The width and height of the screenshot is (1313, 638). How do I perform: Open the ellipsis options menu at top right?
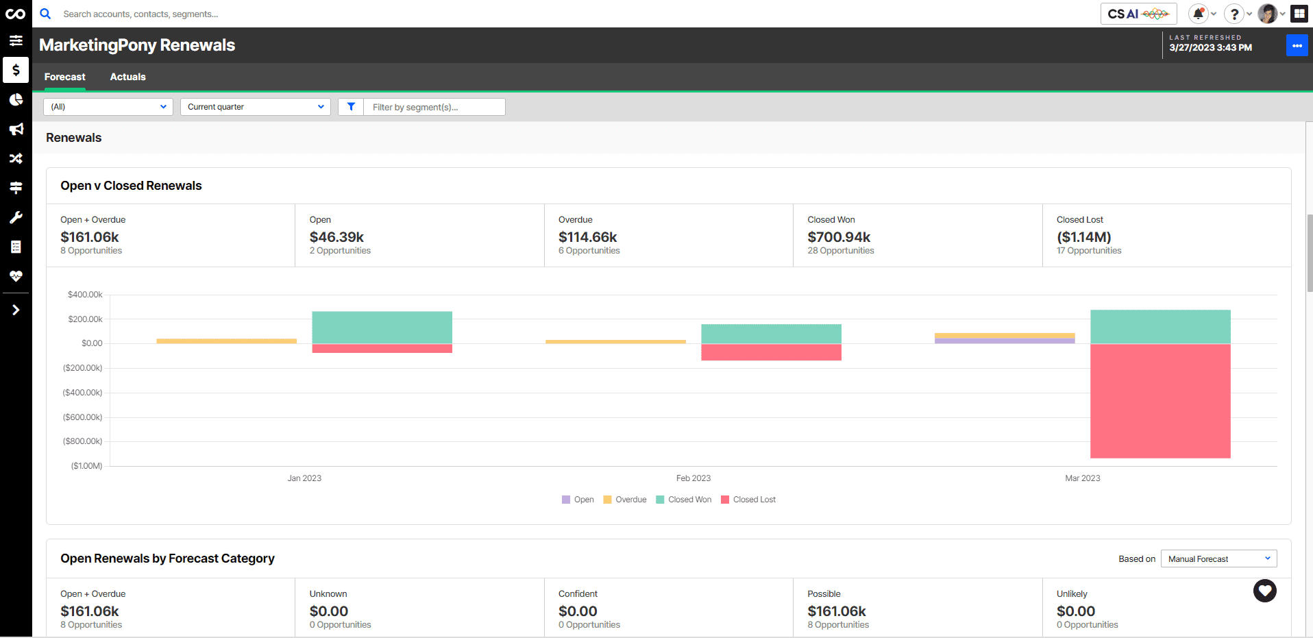tap(1297, 45)
